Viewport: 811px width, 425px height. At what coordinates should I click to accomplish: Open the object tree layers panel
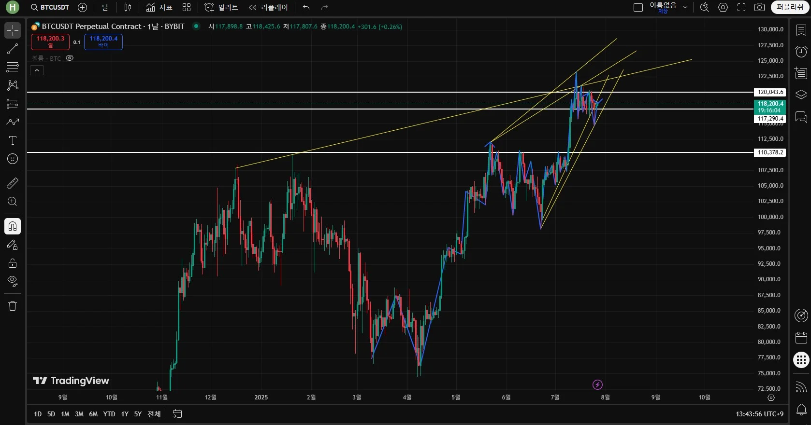[x=801, y=95]
